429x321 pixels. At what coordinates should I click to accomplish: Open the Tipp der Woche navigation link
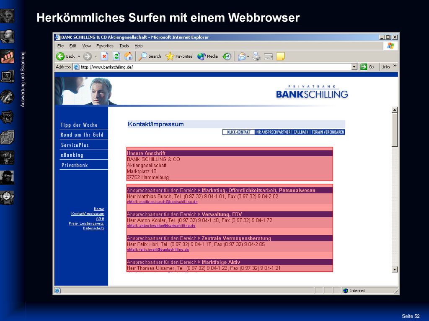pos(79,125)
